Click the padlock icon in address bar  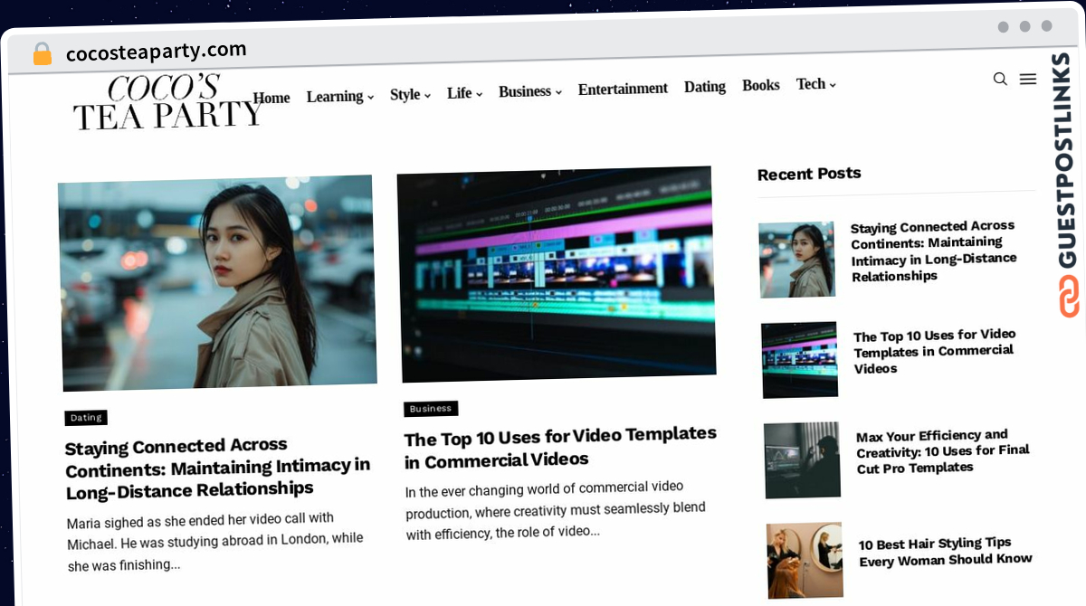click(43, 54)
